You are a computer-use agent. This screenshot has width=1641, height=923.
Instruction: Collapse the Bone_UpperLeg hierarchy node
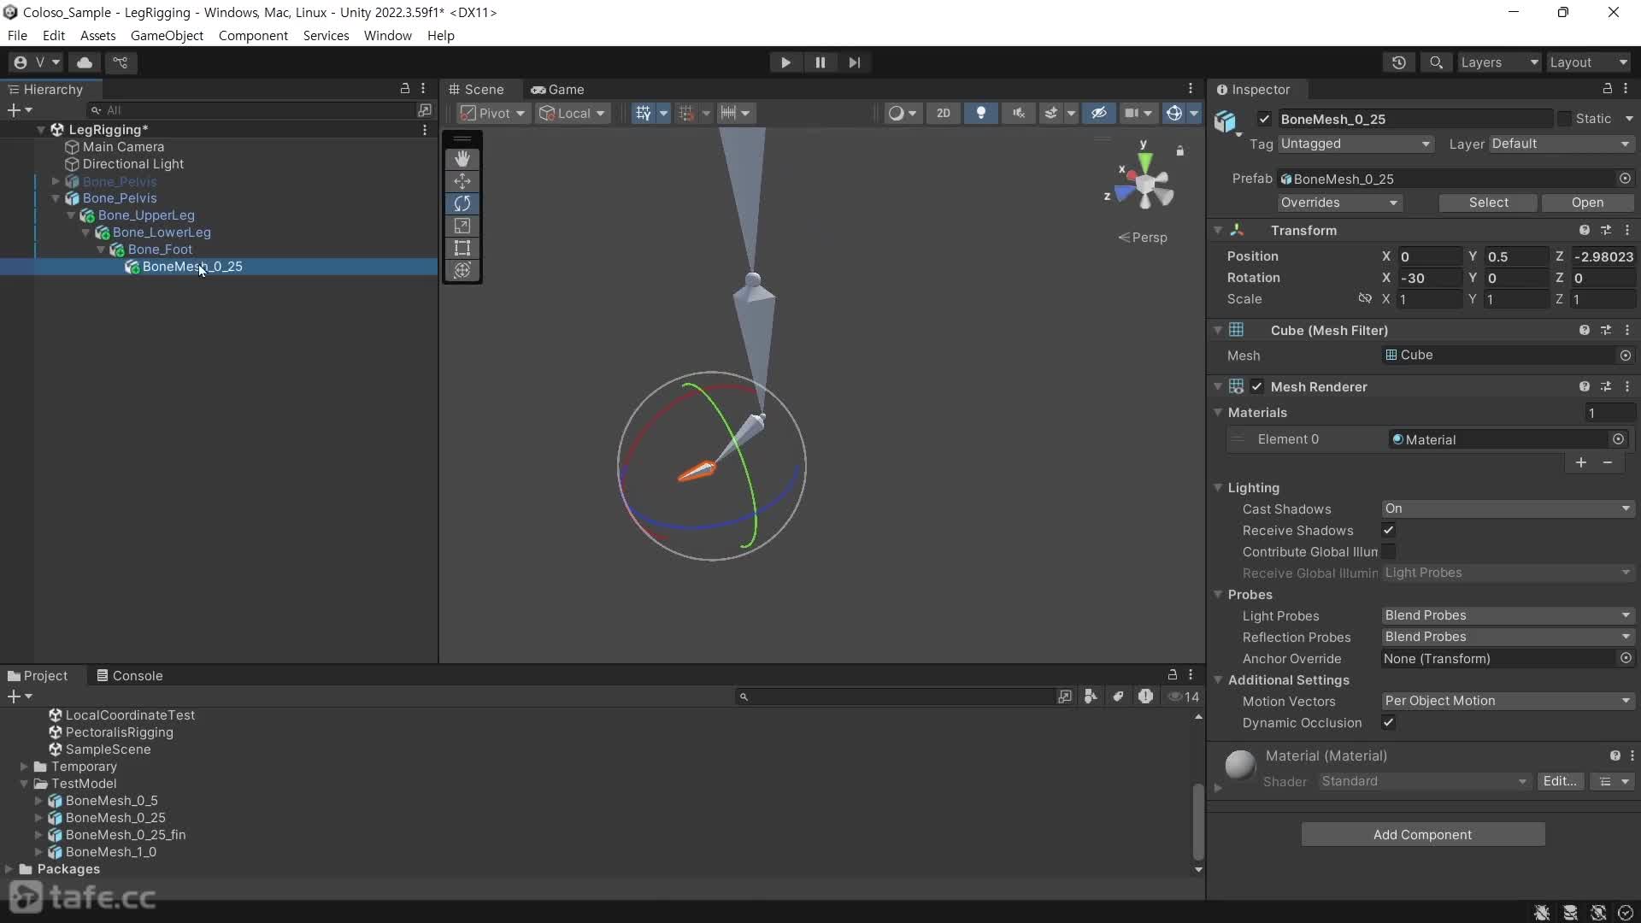point(71,215)
